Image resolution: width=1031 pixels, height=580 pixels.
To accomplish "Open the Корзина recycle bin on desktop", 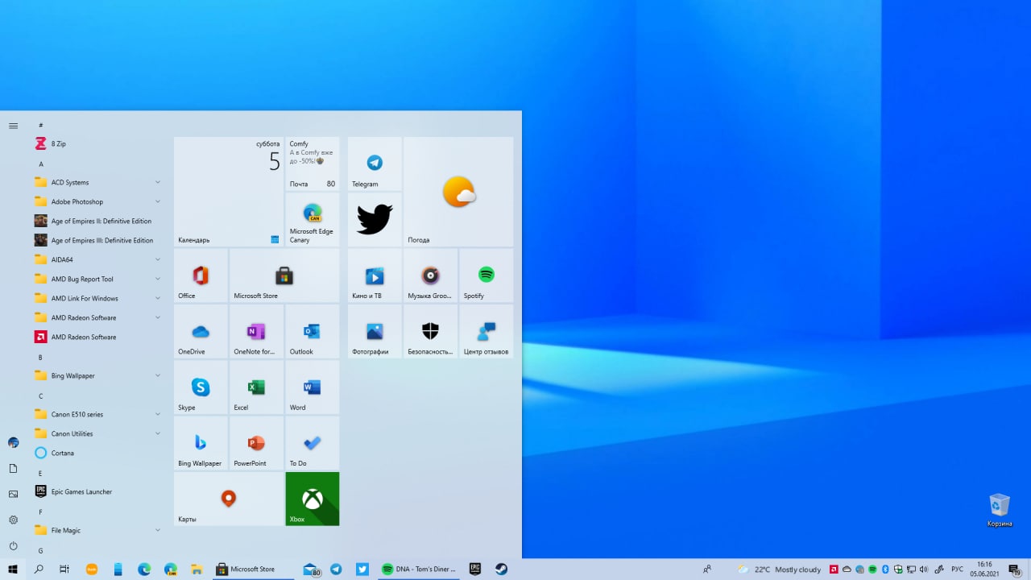I will click(1000, 510).
